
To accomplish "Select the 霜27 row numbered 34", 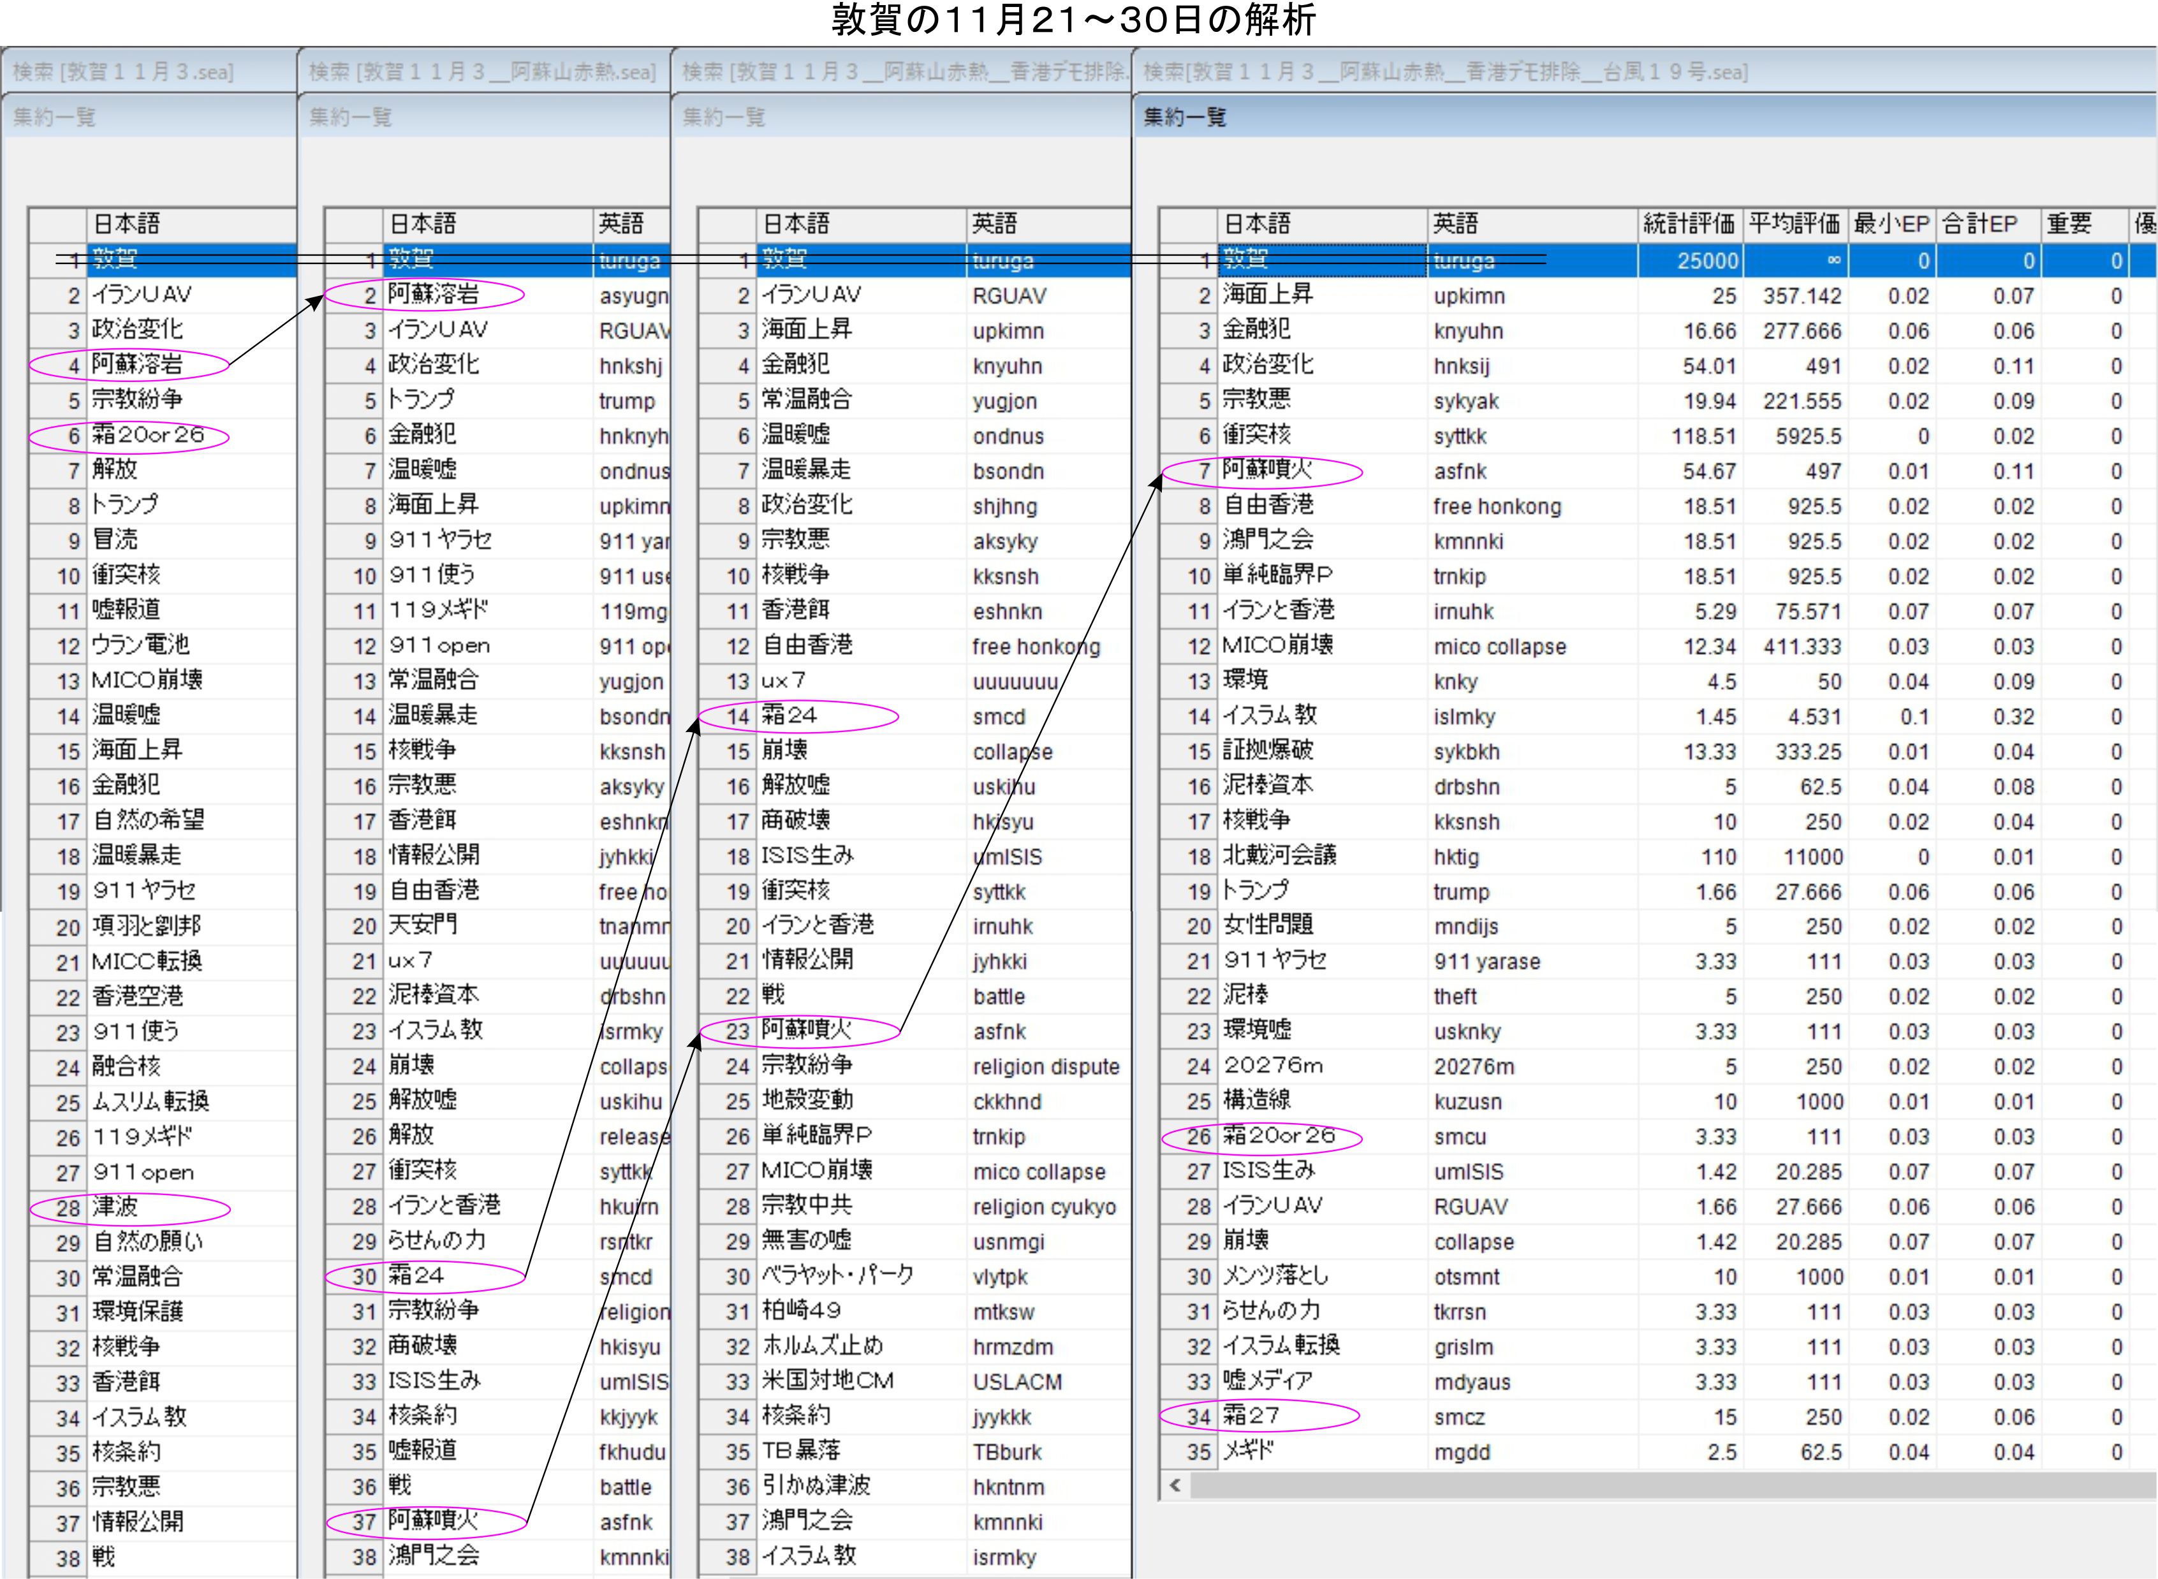I will click(x=1251, y=1416).
